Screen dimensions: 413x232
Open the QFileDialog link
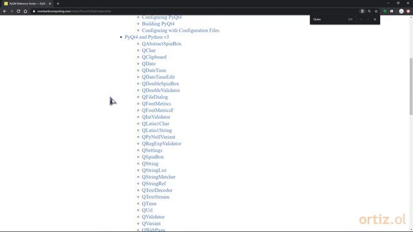[x=155, y=97]
